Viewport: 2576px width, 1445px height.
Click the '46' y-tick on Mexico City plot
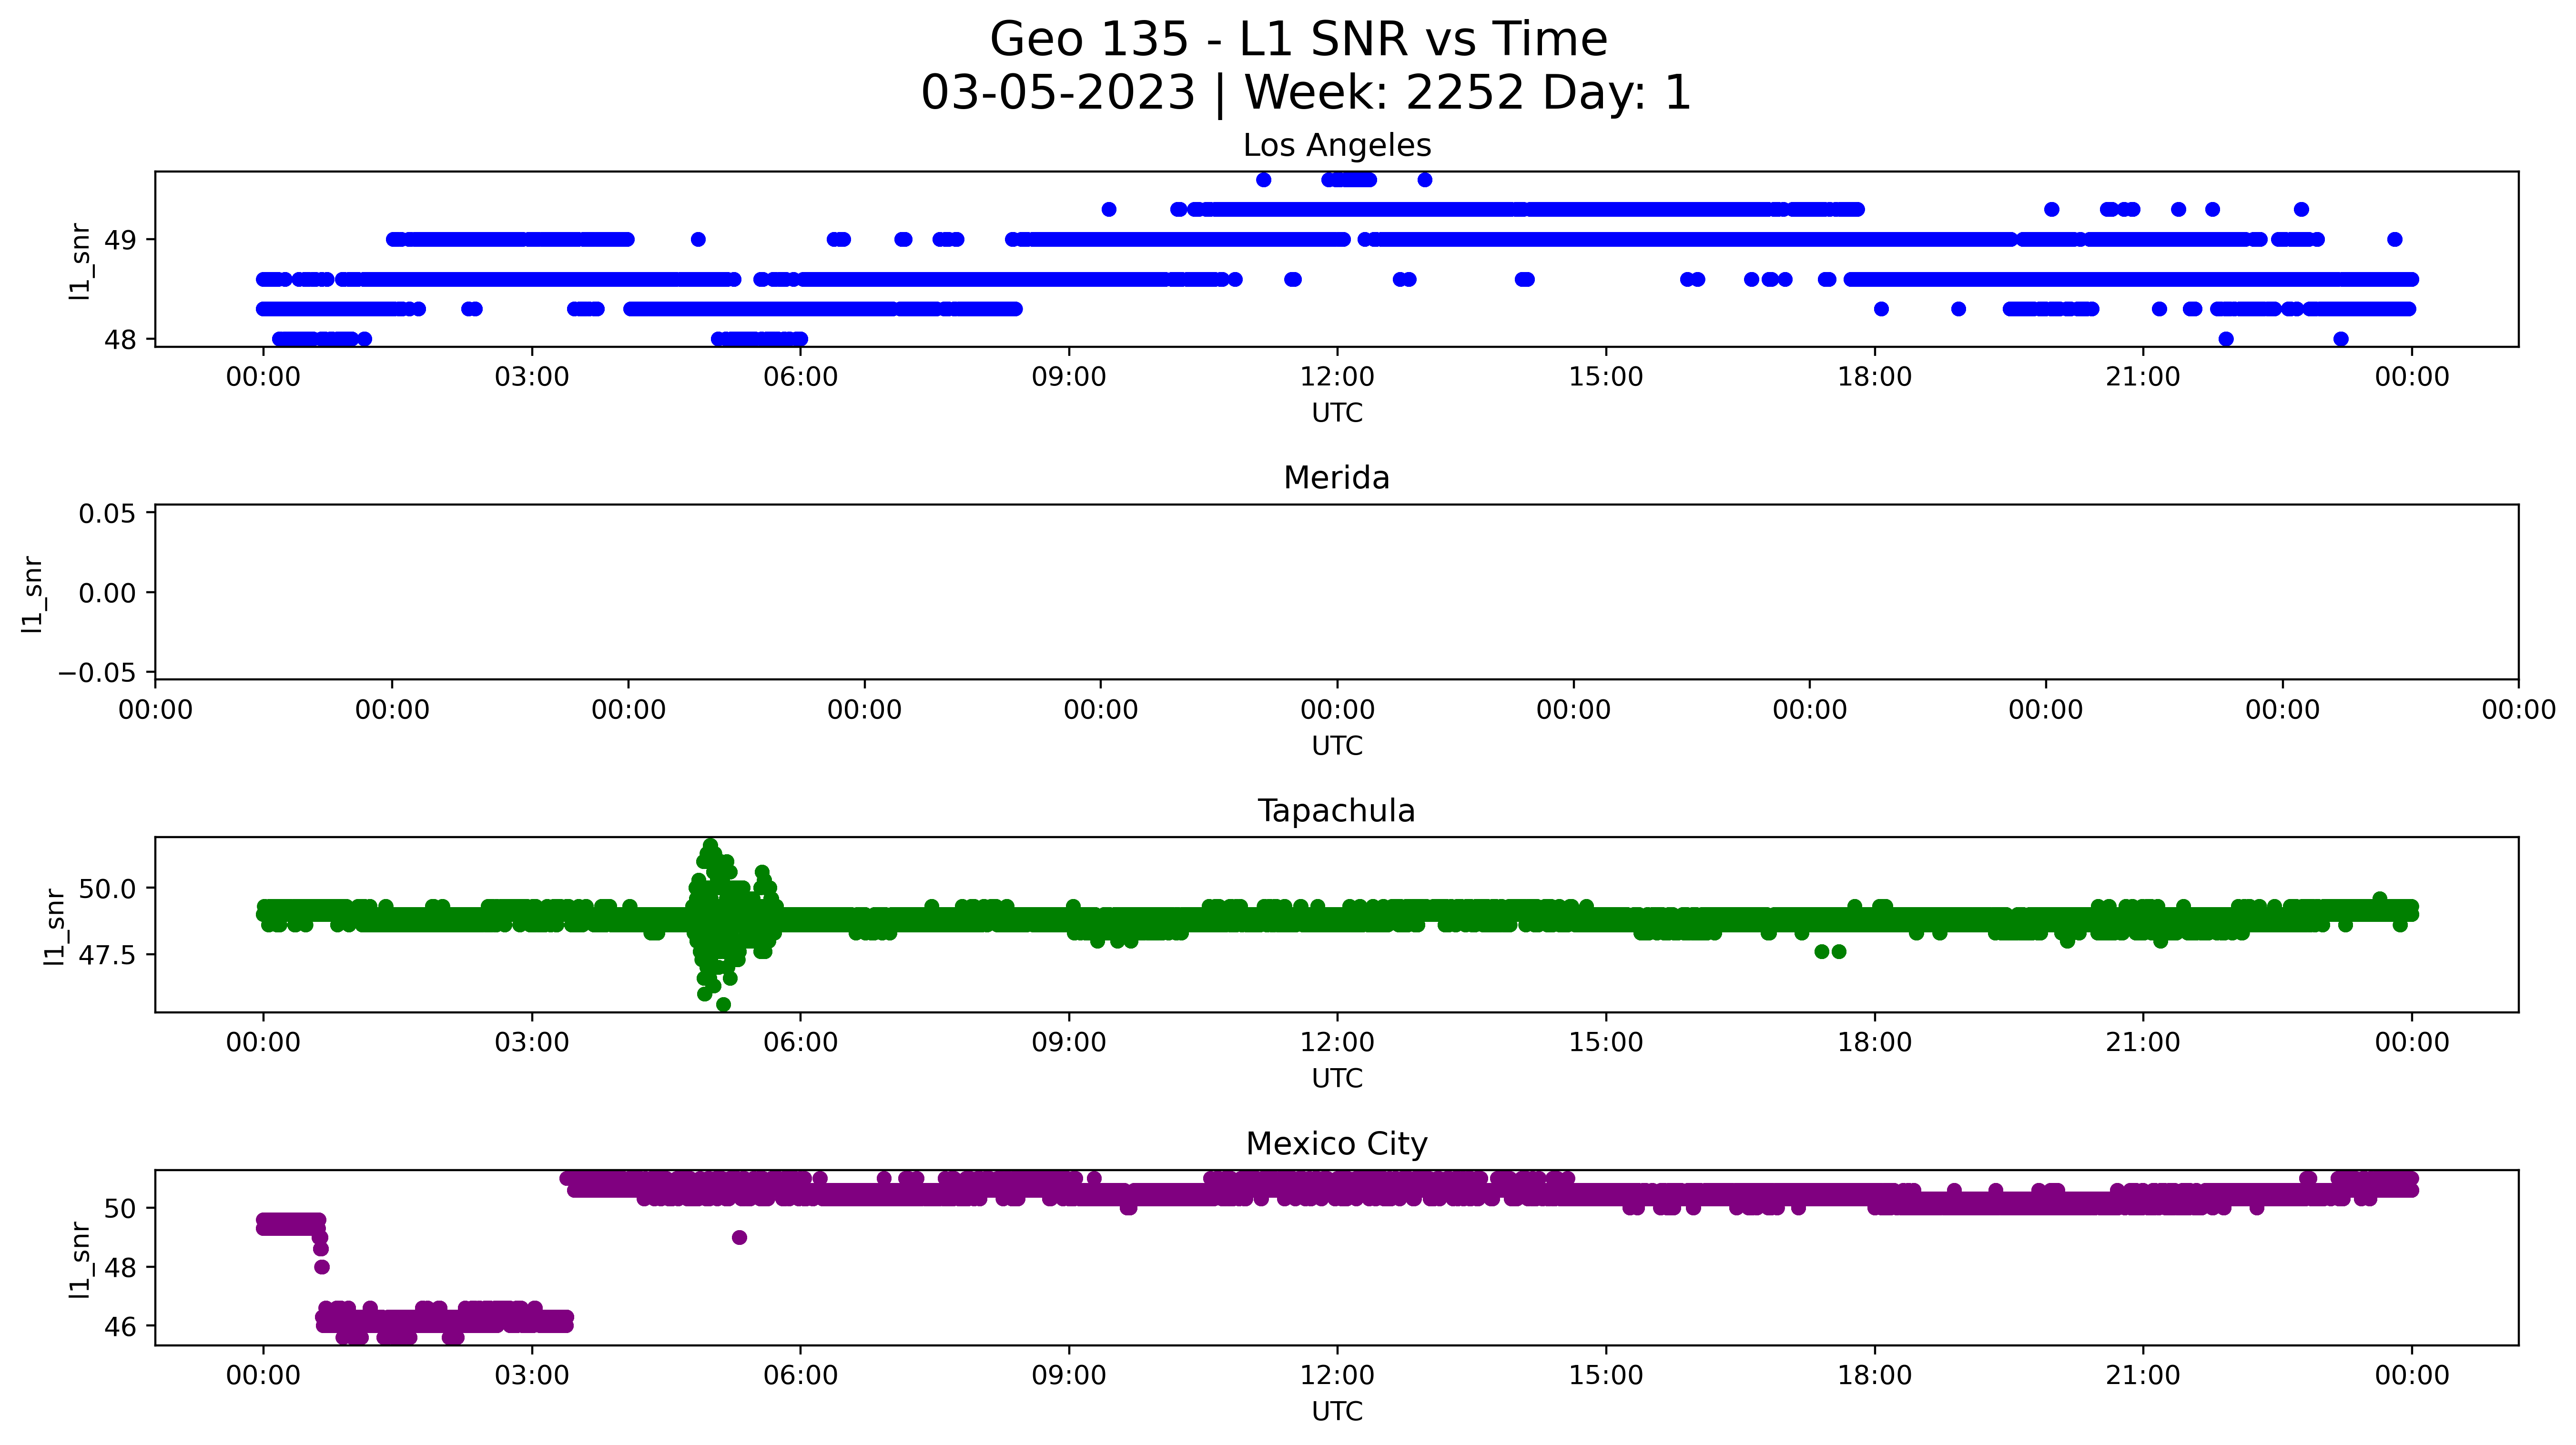point(120,1326)
